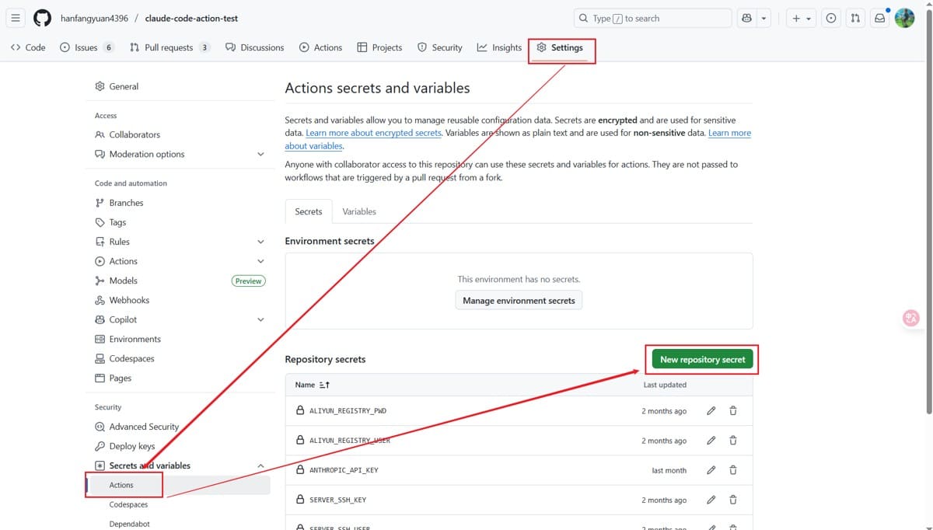Switch to the Secrets tab
Image resolution: width=933 pixels, height=530 pixels.
point(309,211)
